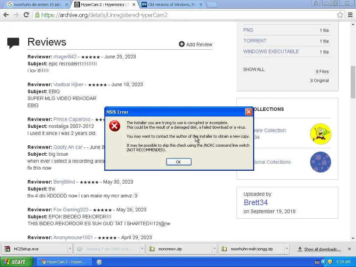Click the moorhuhn-mah-jongg.zip file icon

coord(224,249)
